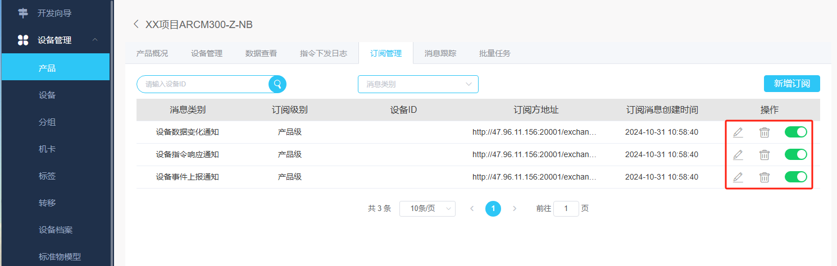Click the 新增订阅 button
The width and height of the screenshot is (837, 266).
(x=791, y=84)
